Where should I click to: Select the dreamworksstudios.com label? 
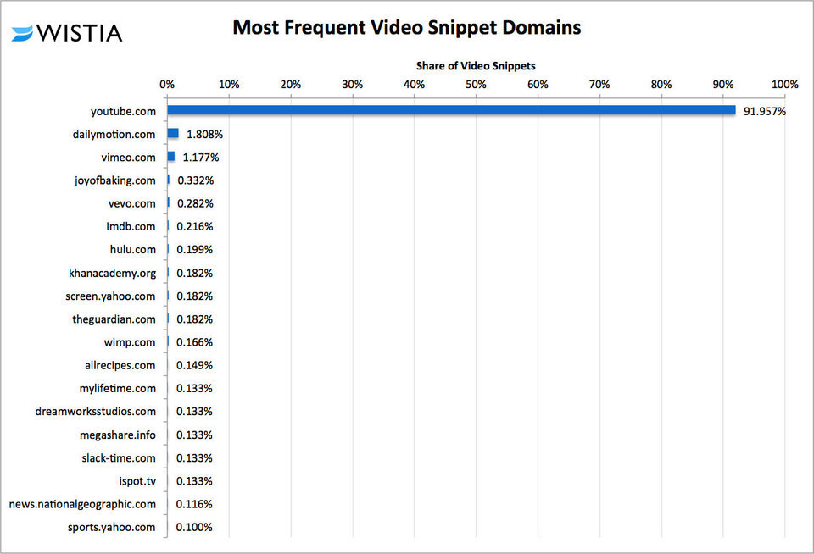tap(96, 412)
